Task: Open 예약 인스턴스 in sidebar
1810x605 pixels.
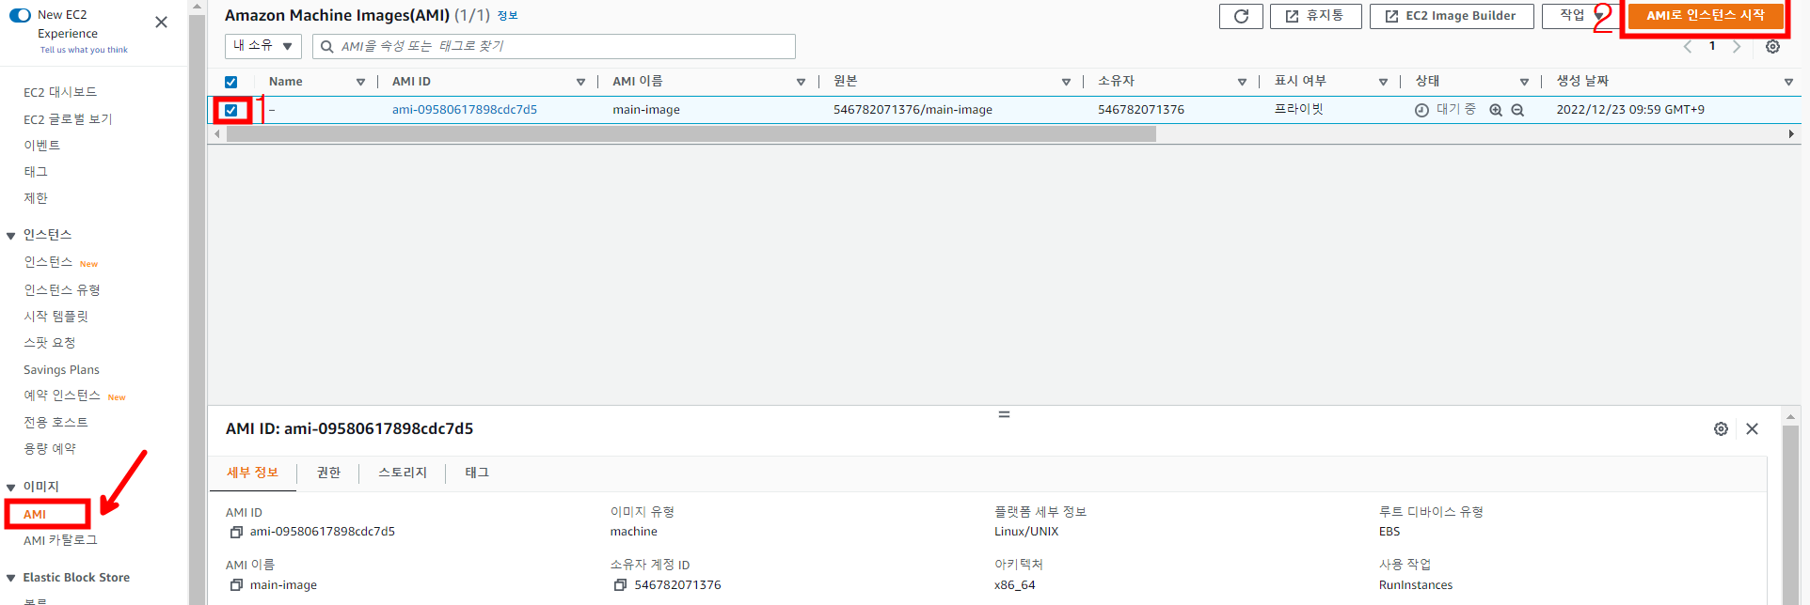Action: point(62,396)
